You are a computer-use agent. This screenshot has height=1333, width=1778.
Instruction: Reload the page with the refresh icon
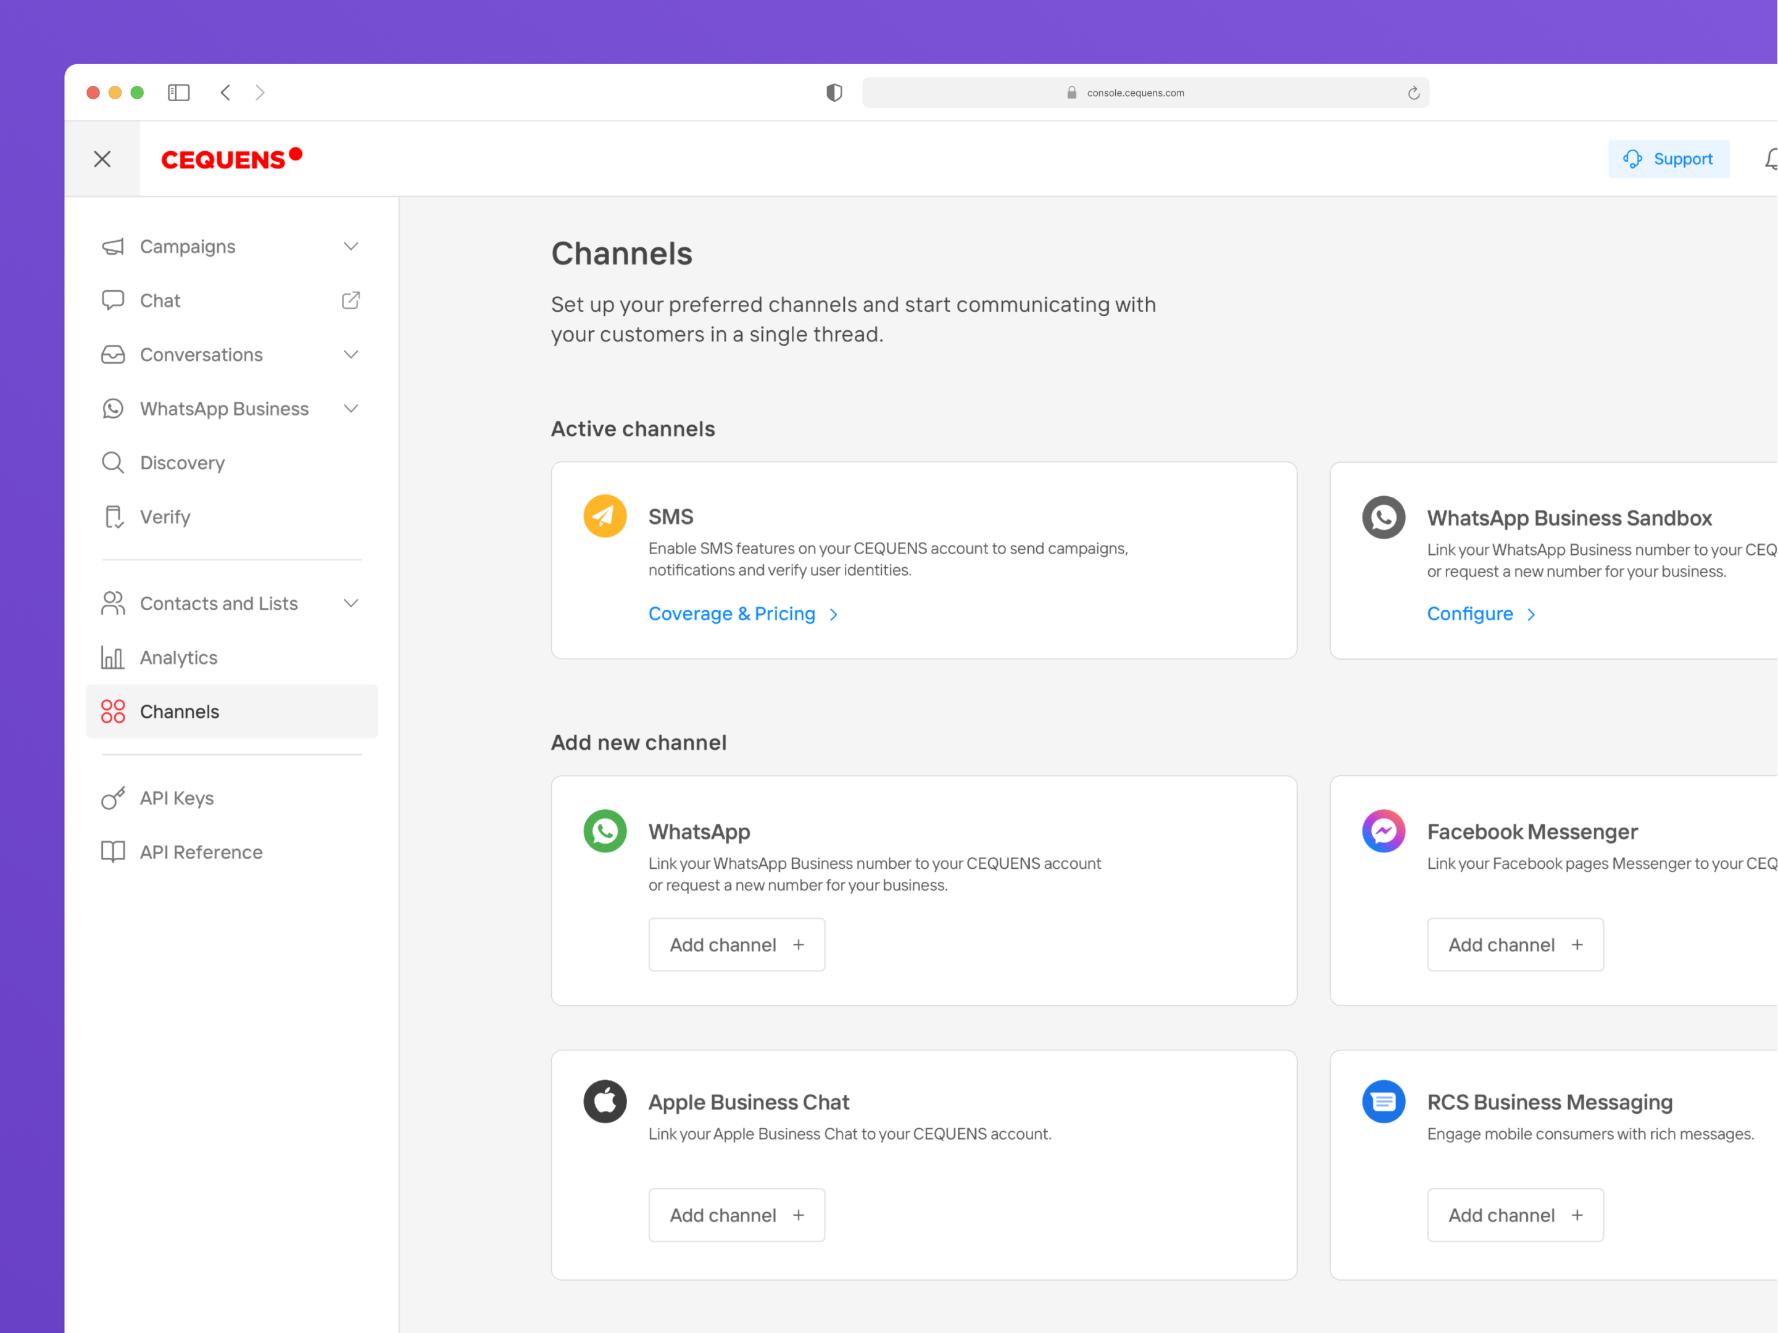pyautogui.click(x=1414, y=93)
